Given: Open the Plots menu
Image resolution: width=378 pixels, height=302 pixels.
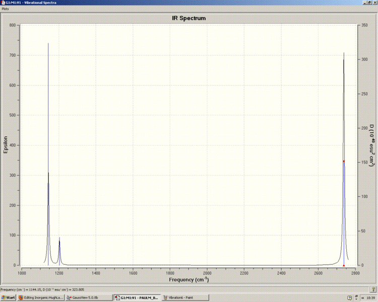Looking at the screenshot, I should coord(5,9).
